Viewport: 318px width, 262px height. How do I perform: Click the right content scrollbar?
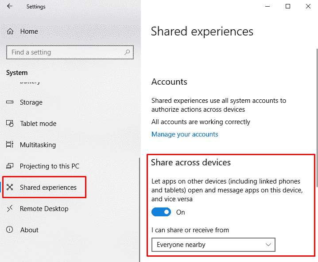(317, 118)
